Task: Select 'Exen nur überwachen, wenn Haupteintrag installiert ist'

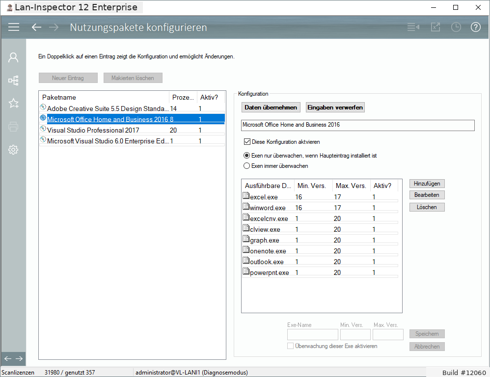Action: pyautogui.click(x=246, y=156)
